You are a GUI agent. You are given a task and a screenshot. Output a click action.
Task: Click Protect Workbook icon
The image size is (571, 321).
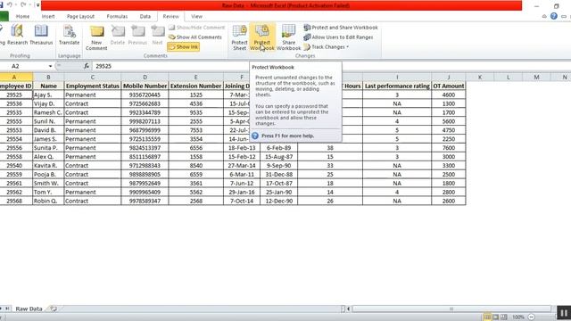(262, 37)
